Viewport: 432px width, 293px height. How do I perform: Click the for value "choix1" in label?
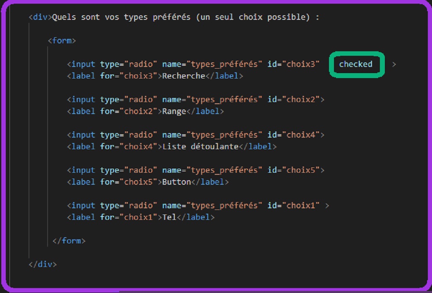[139, 217]
